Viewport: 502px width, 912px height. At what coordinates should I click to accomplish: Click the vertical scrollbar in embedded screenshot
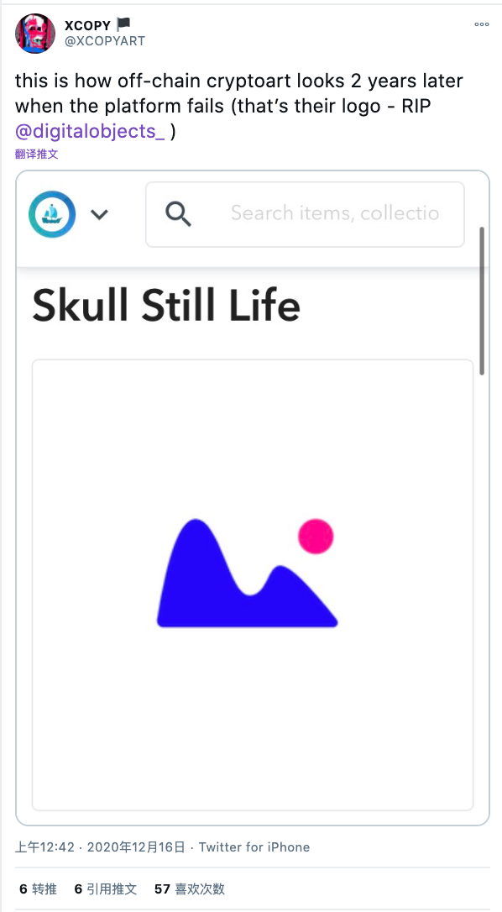(482, 301)
